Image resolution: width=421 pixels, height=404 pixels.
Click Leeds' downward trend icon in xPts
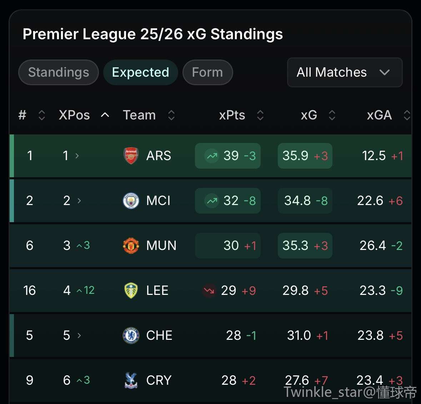tap(209, 291)
